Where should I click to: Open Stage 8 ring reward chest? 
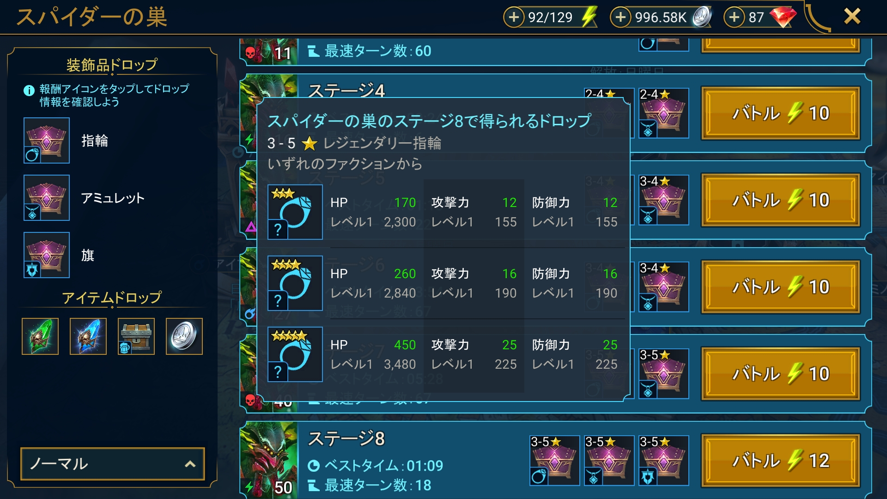pos(555,461)
